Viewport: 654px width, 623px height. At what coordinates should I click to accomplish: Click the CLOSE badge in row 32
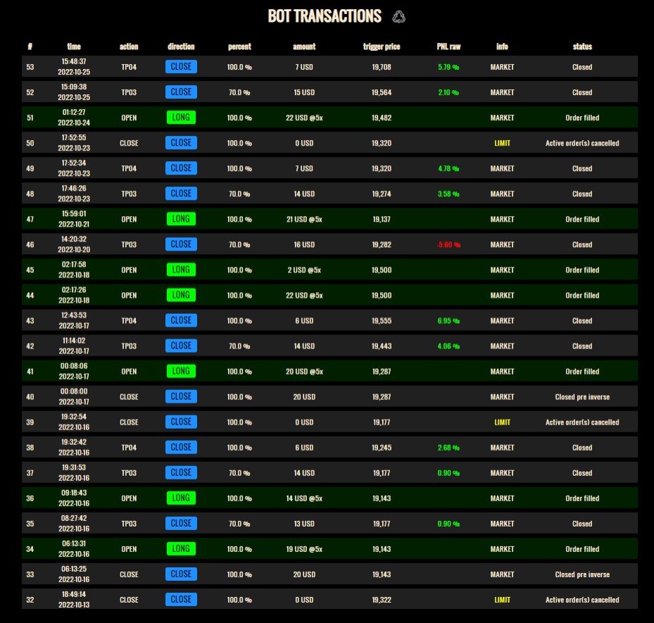181,600
